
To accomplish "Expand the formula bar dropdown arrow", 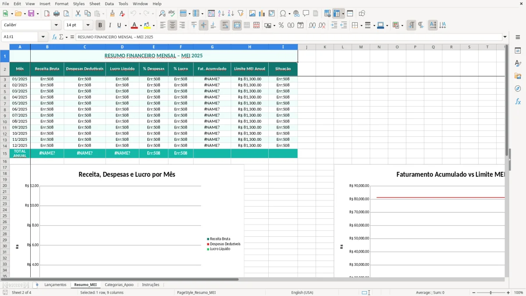I will [x=505, y=37].
